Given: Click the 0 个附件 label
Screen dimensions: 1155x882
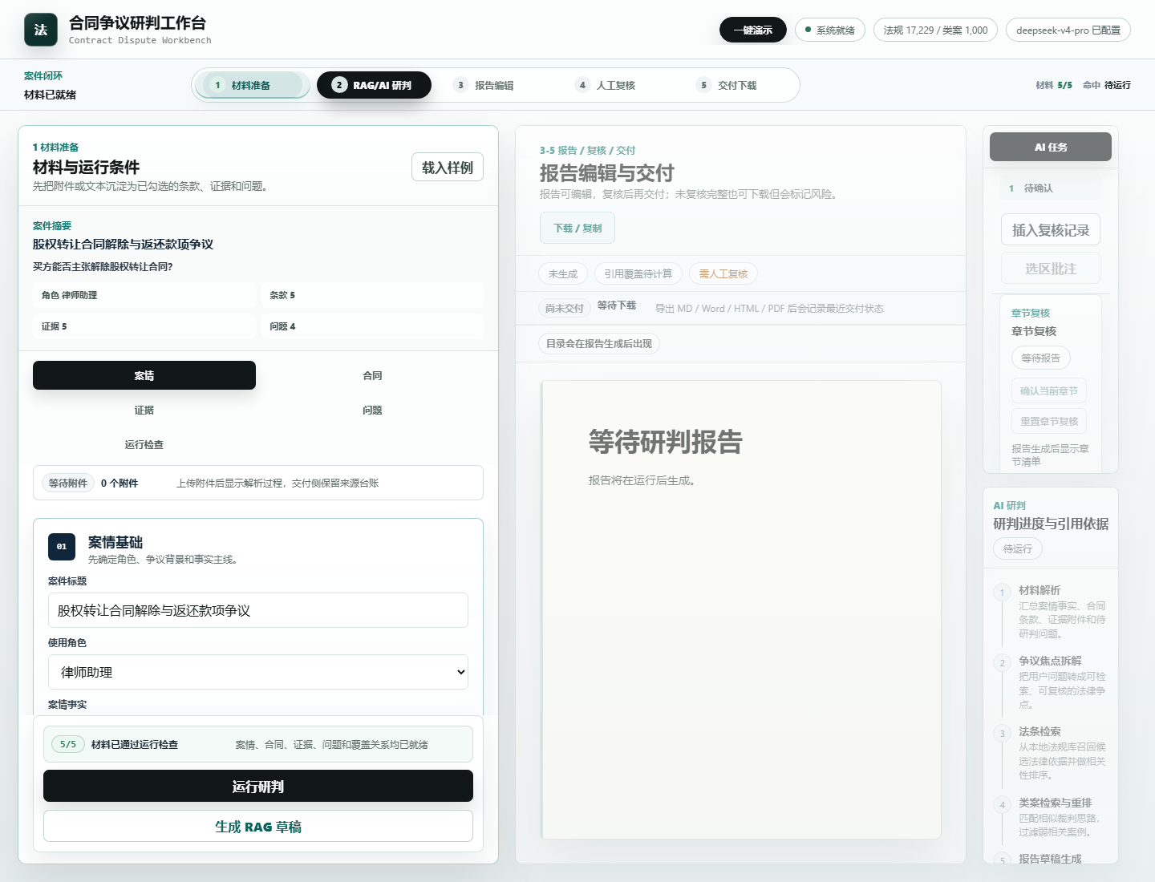Looking at the screenshot, I should 120,483.
